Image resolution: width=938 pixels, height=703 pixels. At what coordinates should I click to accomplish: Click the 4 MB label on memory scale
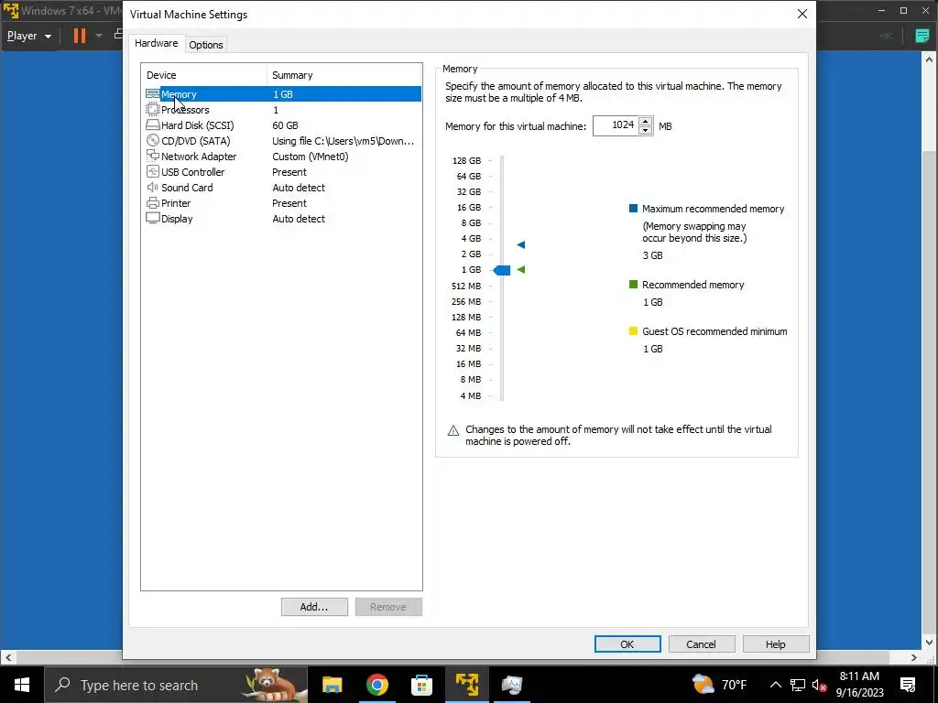pyautogui.click(x=470, y=395)
